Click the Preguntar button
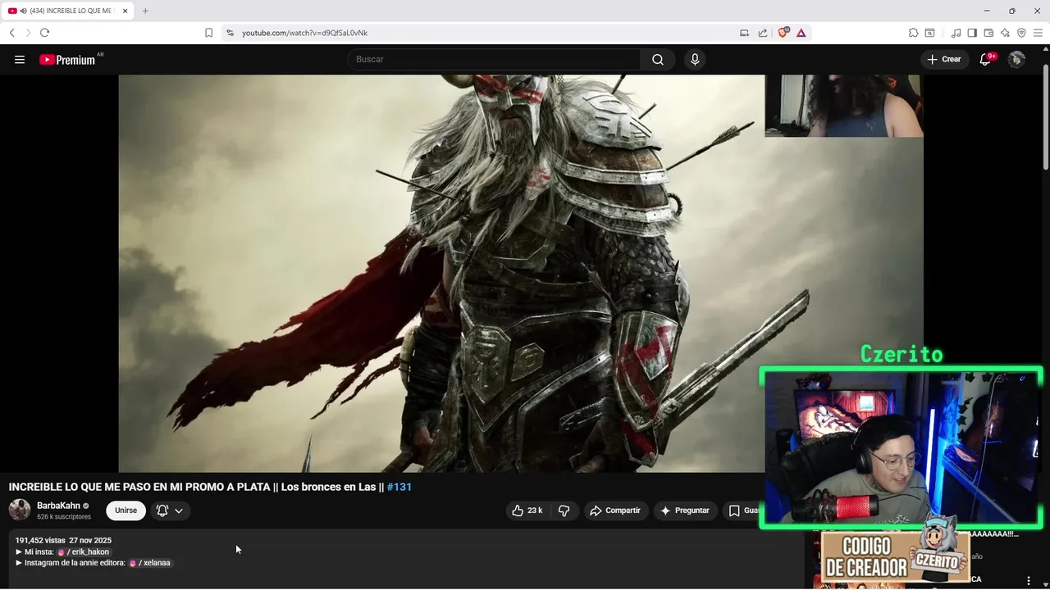Screen dimensions: 1050x590 coord(685,511)
